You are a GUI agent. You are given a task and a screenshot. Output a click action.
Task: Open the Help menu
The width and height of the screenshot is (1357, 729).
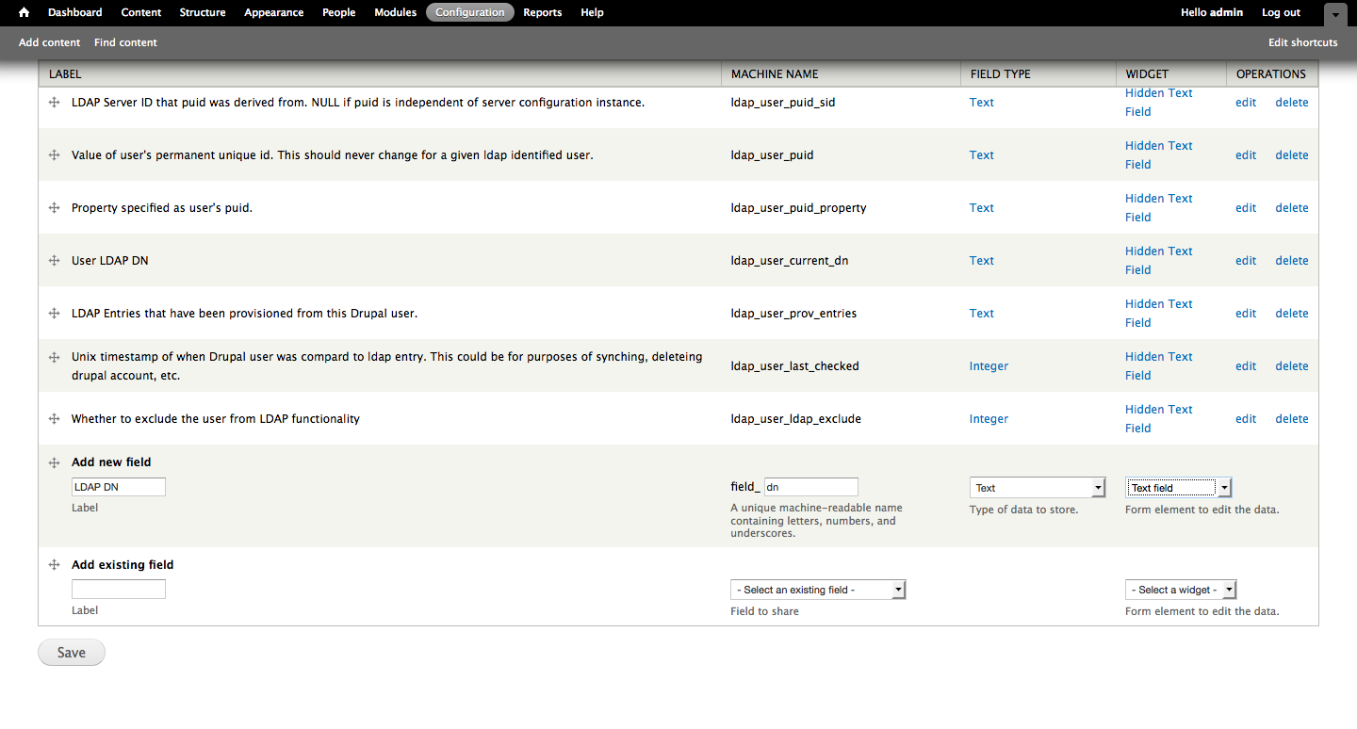592,12
